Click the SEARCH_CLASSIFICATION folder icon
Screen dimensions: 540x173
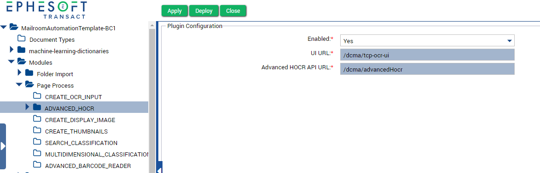coord(37,142)
